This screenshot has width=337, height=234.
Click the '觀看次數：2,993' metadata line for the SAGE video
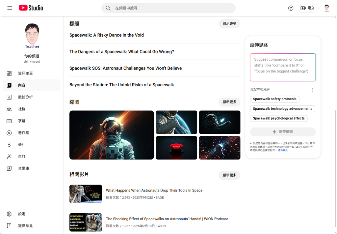135,198
